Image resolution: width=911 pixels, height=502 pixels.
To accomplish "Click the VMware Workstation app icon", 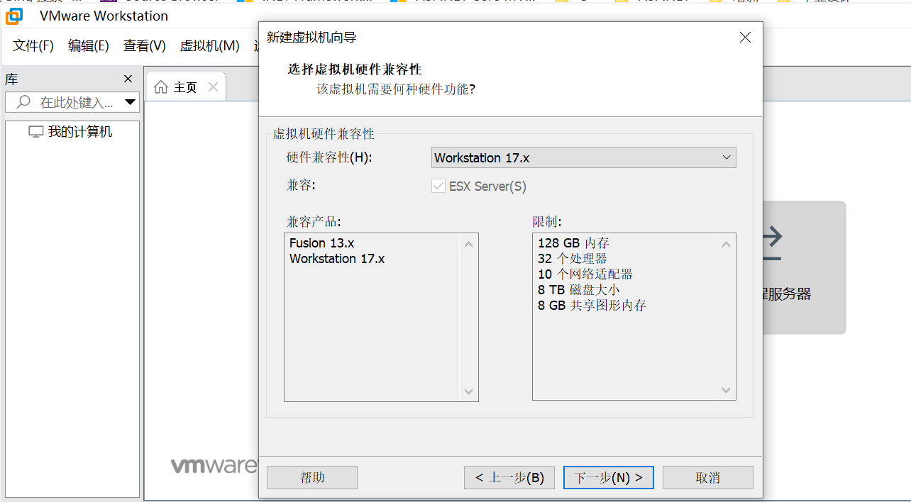I will click(x=14, y=16).
